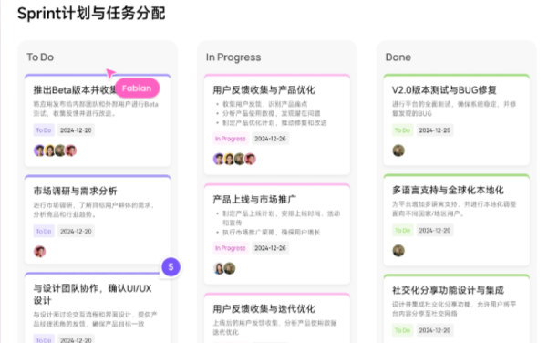The height and width of the screenshot is (343, 548).
Task: Click the 2024-12-20 date on 推出Beta版本 card
Action: click(x=76, y=130)
